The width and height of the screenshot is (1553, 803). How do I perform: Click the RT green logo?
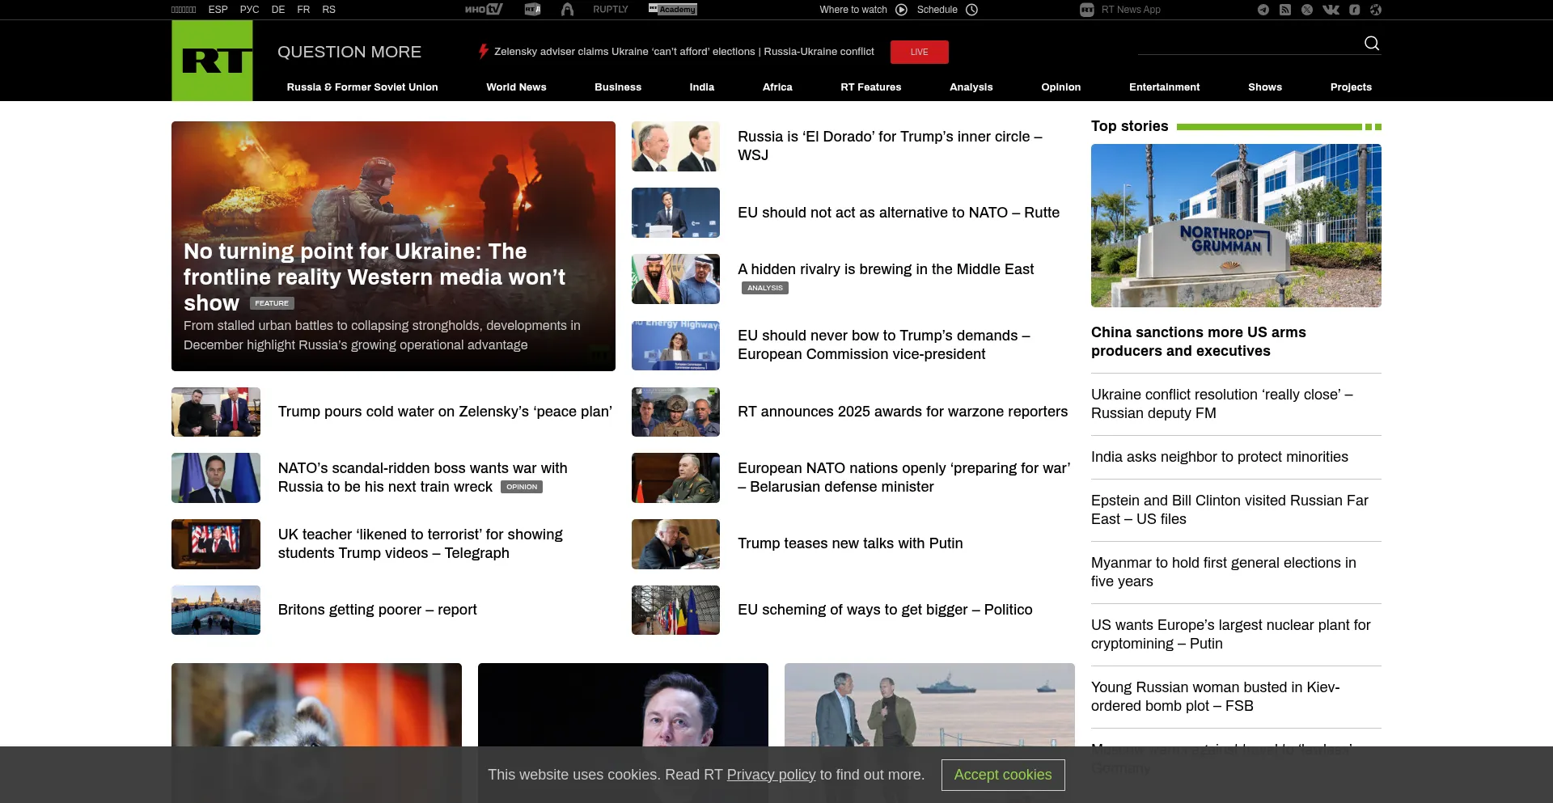coord(212,61)
